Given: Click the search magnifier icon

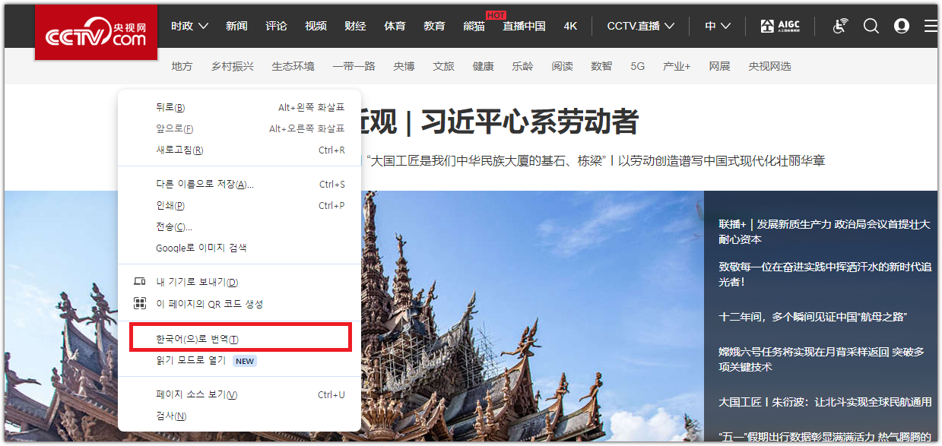Looking at the screenshot, I should click(871, 26).
